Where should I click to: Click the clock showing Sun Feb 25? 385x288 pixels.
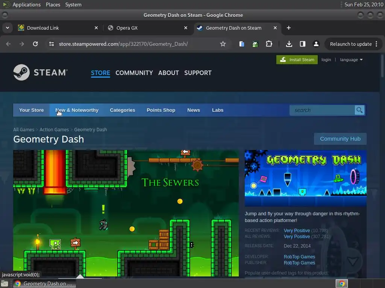point(364,4)
